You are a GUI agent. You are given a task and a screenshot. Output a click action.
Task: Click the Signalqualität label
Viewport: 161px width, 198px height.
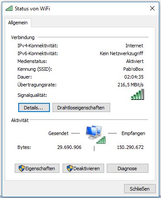tap(32, 95)
